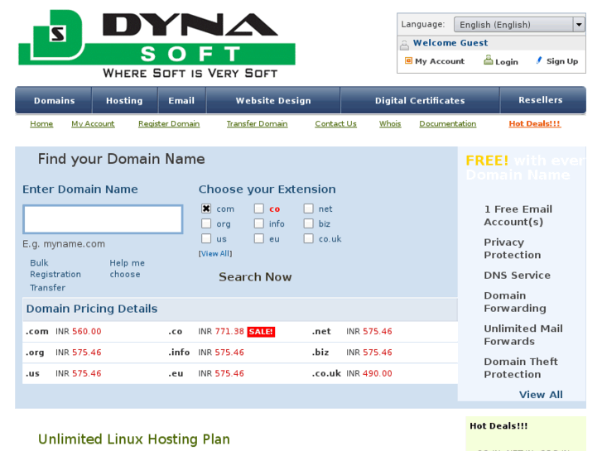This screenshot has height=451, width=602.
Task: Click the DNS Service feature text
Action: pos(518,276)
